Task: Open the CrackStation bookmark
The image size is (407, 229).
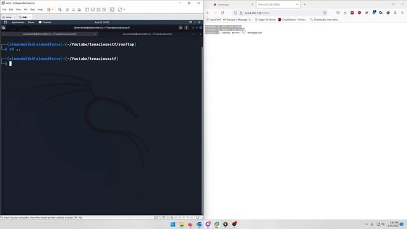Action: pos(293,20)
